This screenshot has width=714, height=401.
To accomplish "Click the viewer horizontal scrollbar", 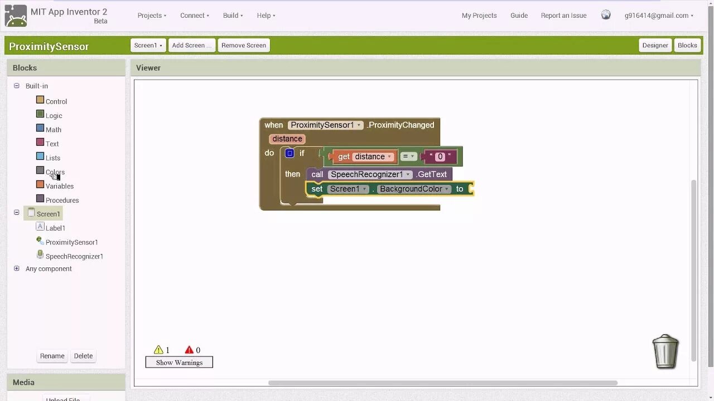I will [x=443, y=383].
